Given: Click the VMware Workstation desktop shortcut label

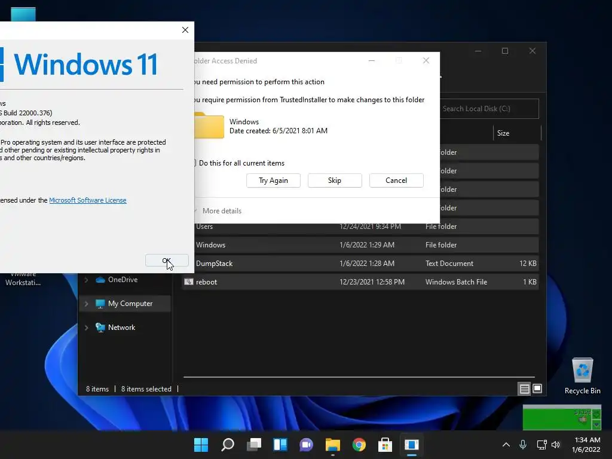Looking at the screenshot, I should click(x=23, y=279).
